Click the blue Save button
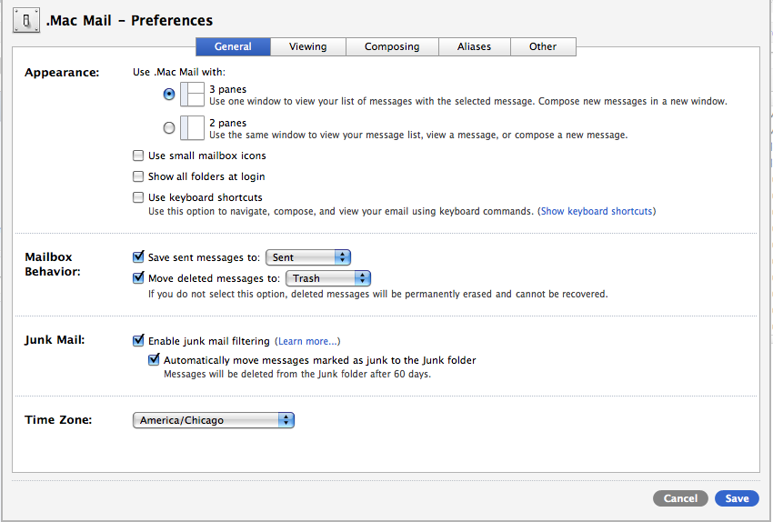 737,498
